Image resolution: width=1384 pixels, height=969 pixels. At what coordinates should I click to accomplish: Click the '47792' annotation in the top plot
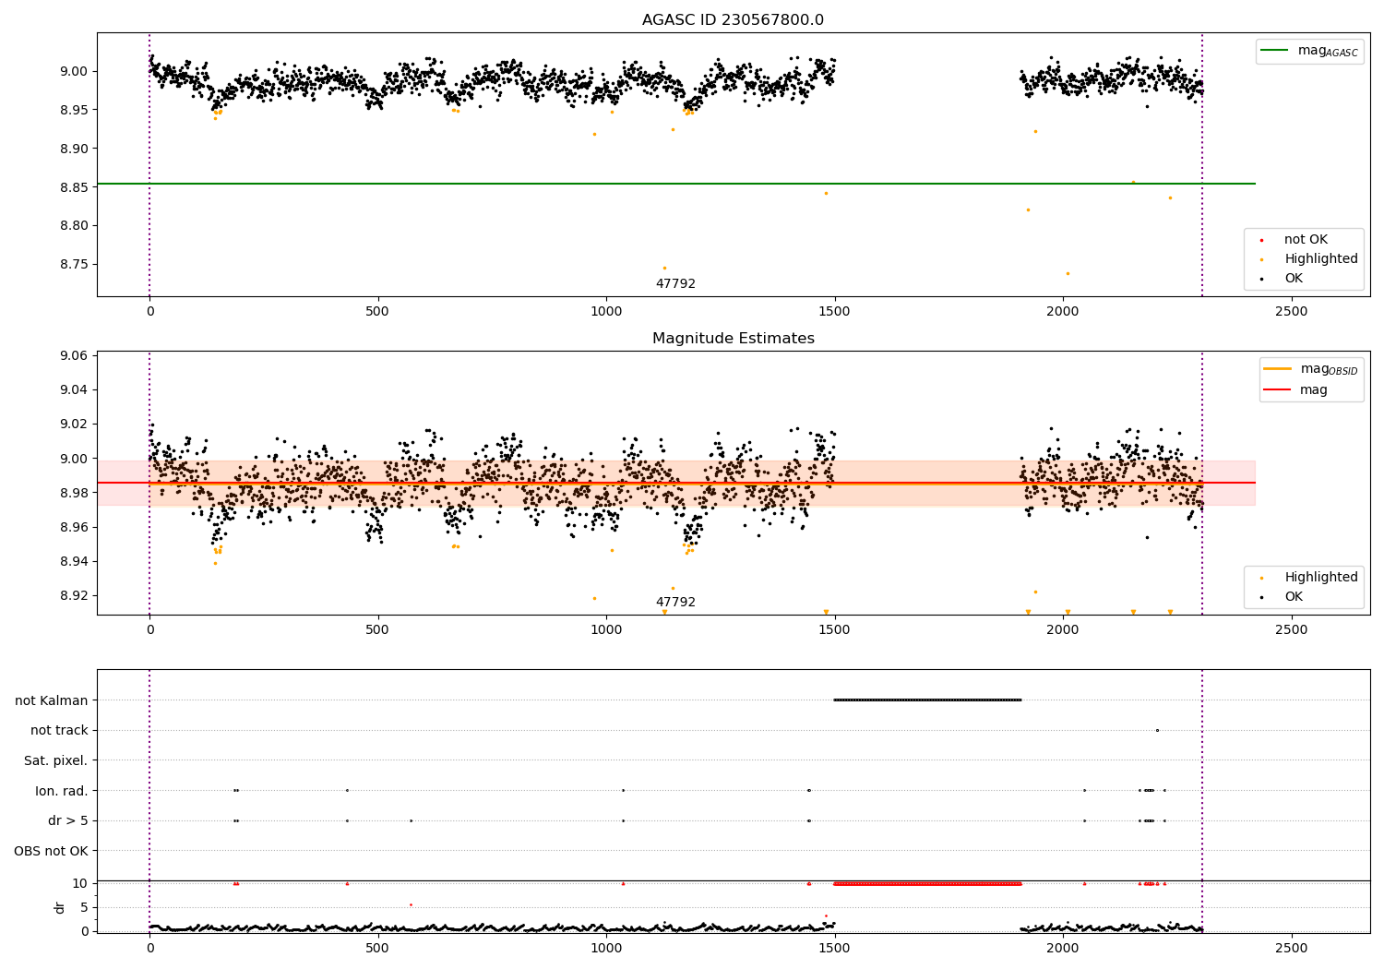pyautogui.click(x=675, y=283)
